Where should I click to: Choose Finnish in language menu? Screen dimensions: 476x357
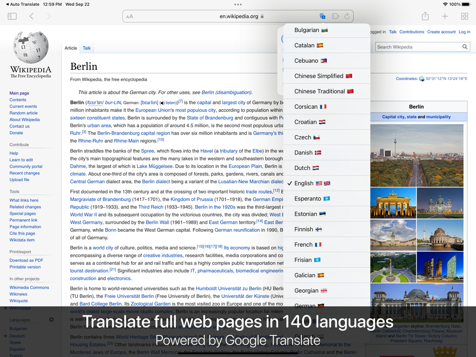pyautogui.click(x=327, y=229)
